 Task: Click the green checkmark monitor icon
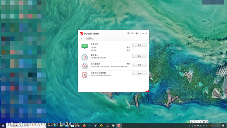pos(84,46)
